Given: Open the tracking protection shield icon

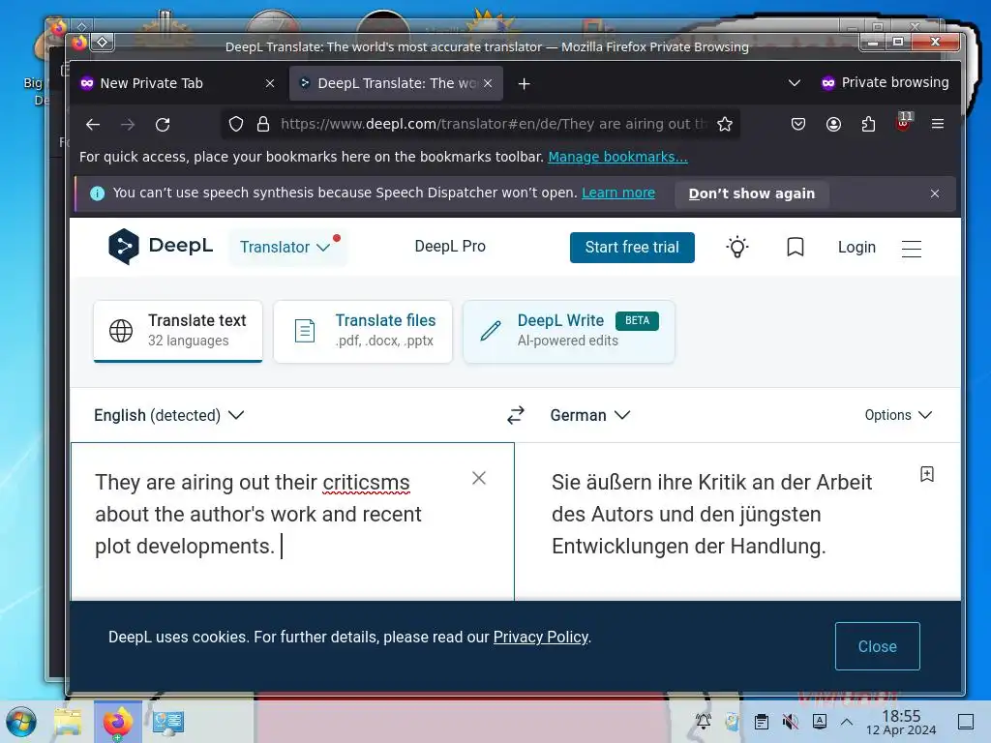Looking at the screenshot, I should [x=236, y=124].
